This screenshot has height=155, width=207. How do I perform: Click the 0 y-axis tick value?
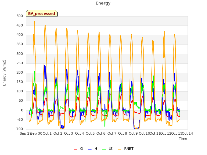[x=22, y=110]
